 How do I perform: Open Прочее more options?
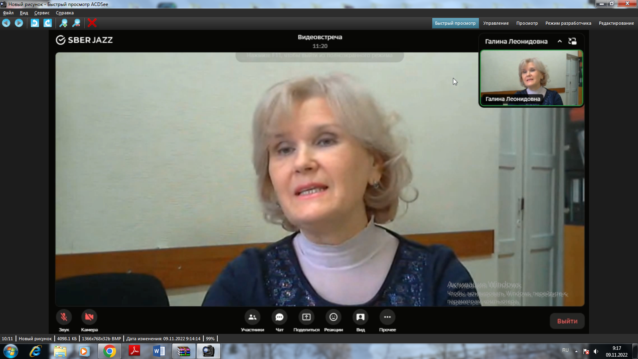click(x=388, y=317)
